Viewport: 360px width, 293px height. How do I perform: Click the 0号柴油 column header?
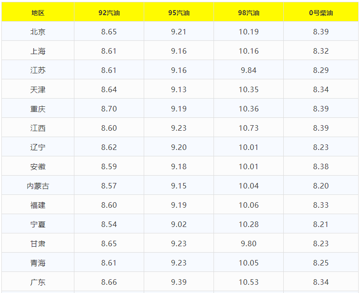[321, 13]
